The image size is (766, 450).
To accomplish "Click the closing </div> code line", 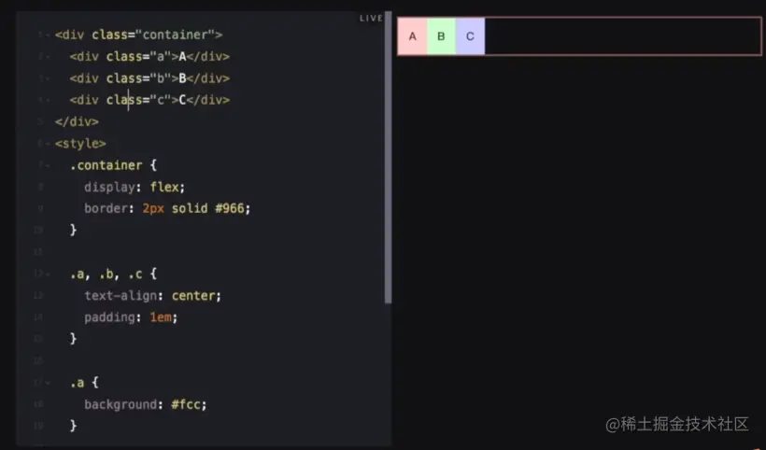I will tap(77, 121).
